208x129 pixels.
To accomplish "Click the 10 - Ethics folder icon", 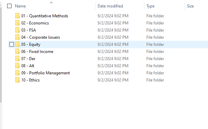I will tap(17, 80).
